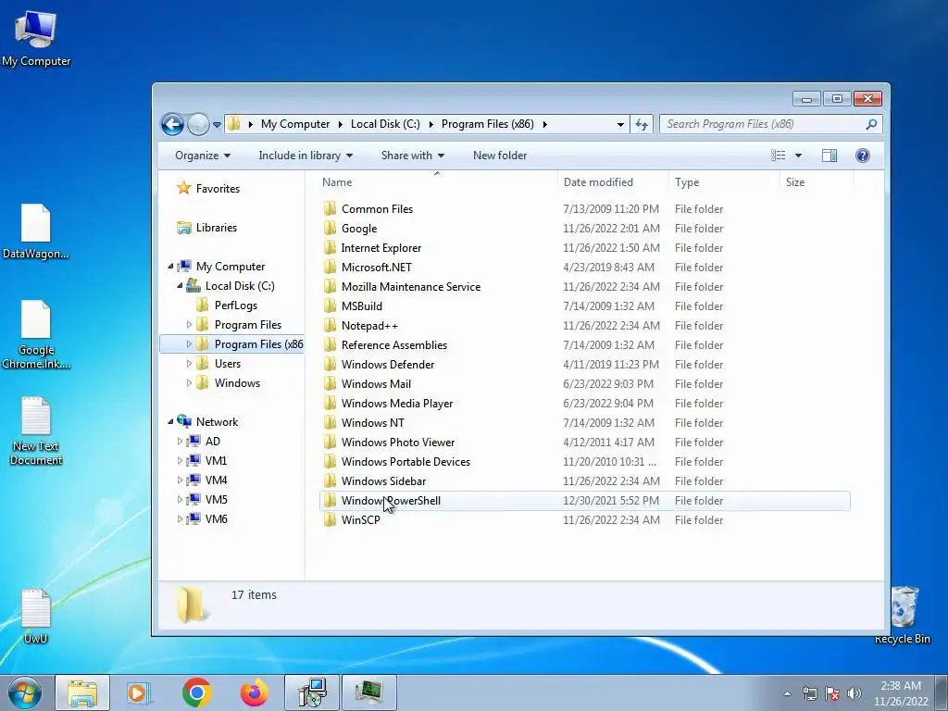
Task: Click the refresh button beside address bar
Action: (642, 125)
